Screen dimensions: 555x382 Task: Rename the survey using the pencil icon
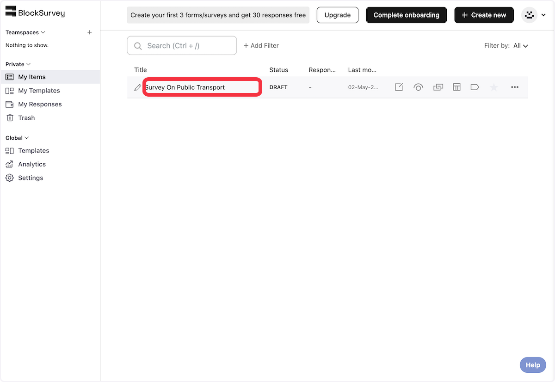(137, 87)
